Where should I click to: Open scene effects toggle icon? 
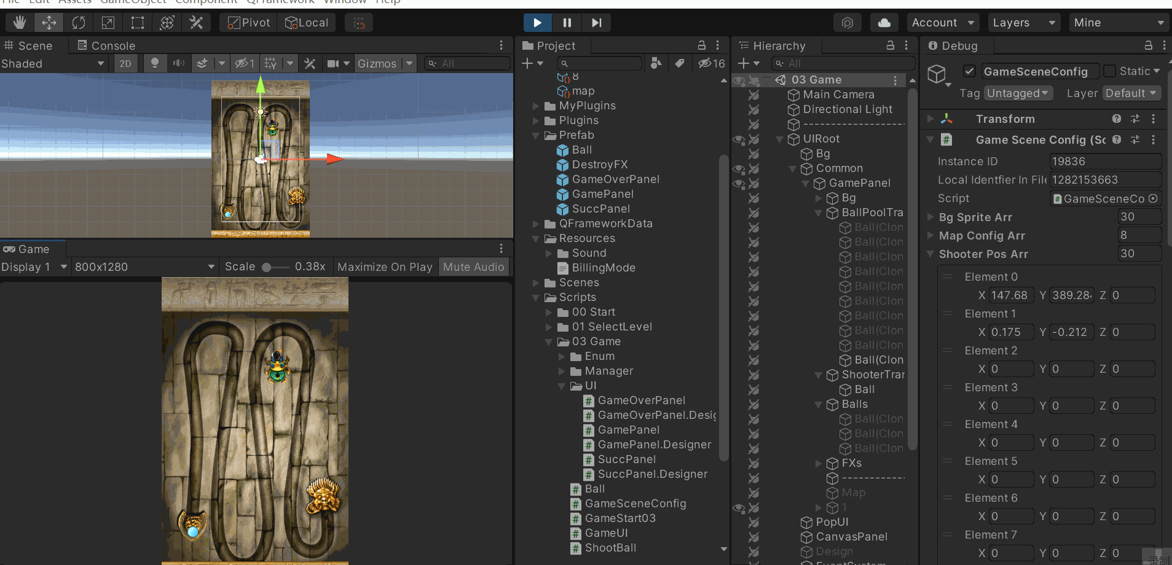(202, 63)
